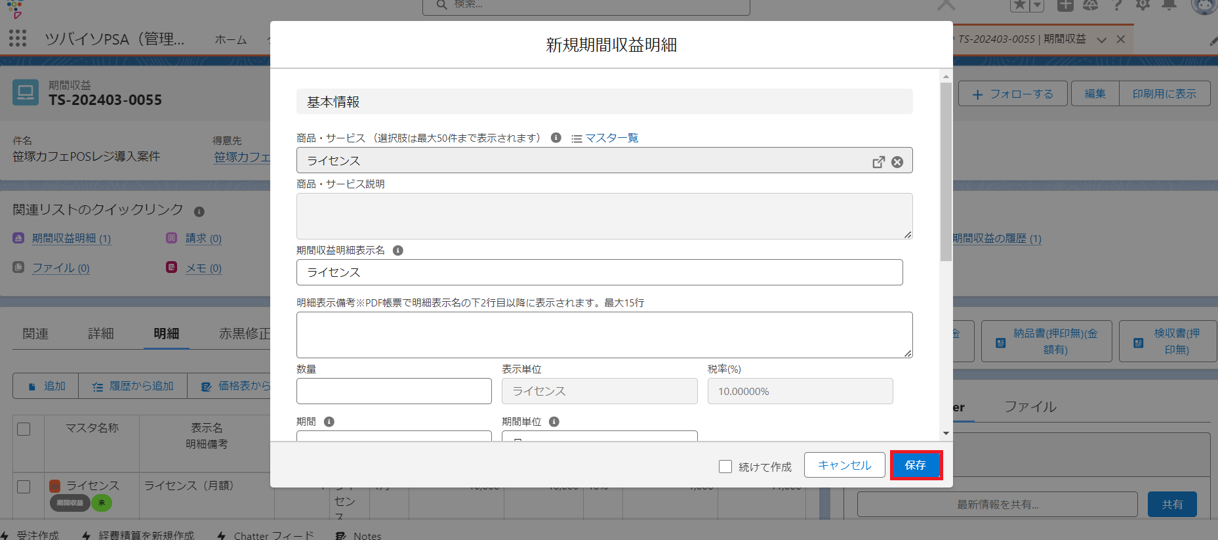The image size is (1218, 540).
Task: Click the 期間収益 gray badge in row
Action: pyautogui.click(x=70, y=503)
